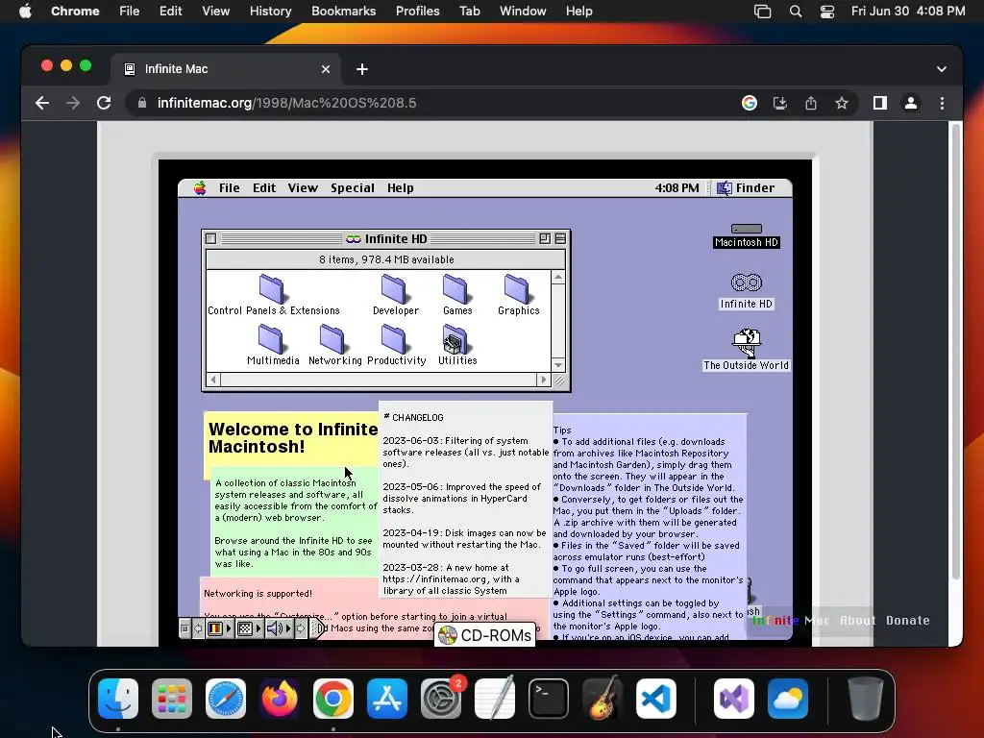
Task: Click the Infinite Mac logo link
Action: [791, 620]
